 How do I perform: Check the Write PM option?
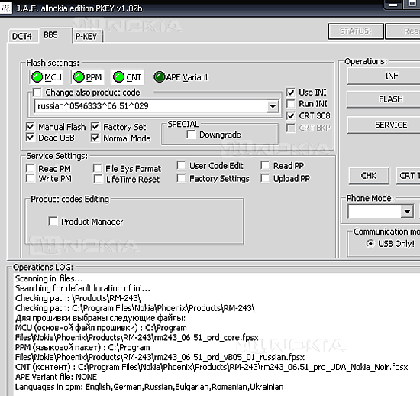point(31,179)
